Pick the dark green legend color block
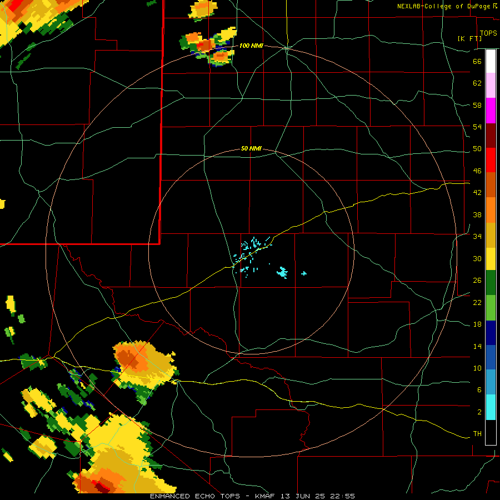The width and height of the screenshot is (500, 500). tap(491, 283)
